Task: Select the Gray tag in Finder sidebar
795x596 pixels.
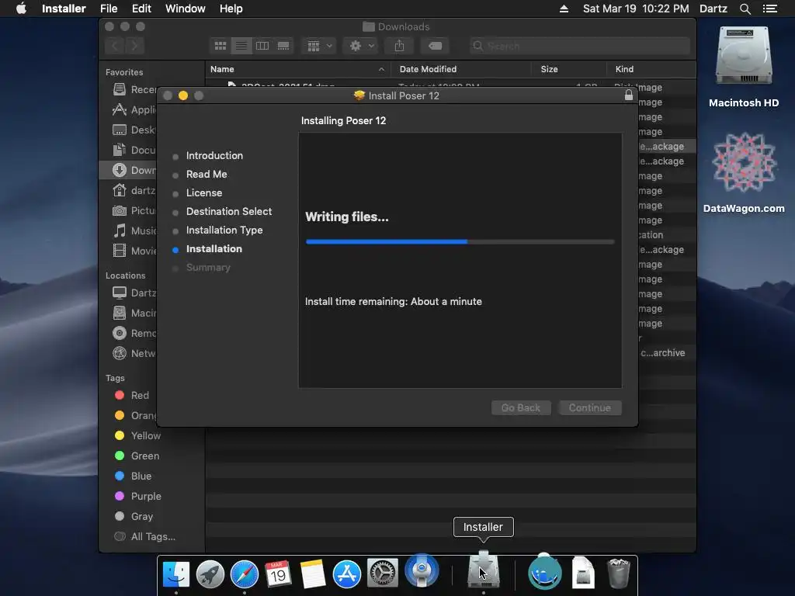Action: pos(134,516)
